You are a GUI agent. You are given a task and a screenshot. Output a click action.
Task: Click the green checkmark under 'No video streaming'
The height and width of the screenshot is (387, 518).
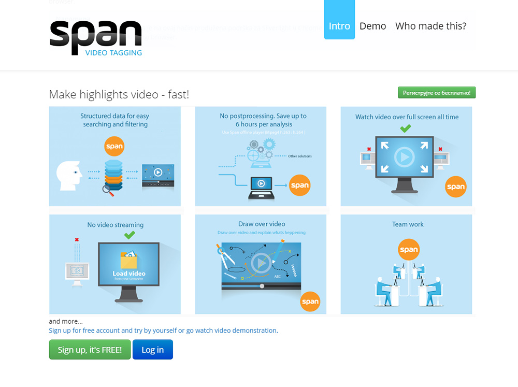pyautogui.click(x=129, y=235)
